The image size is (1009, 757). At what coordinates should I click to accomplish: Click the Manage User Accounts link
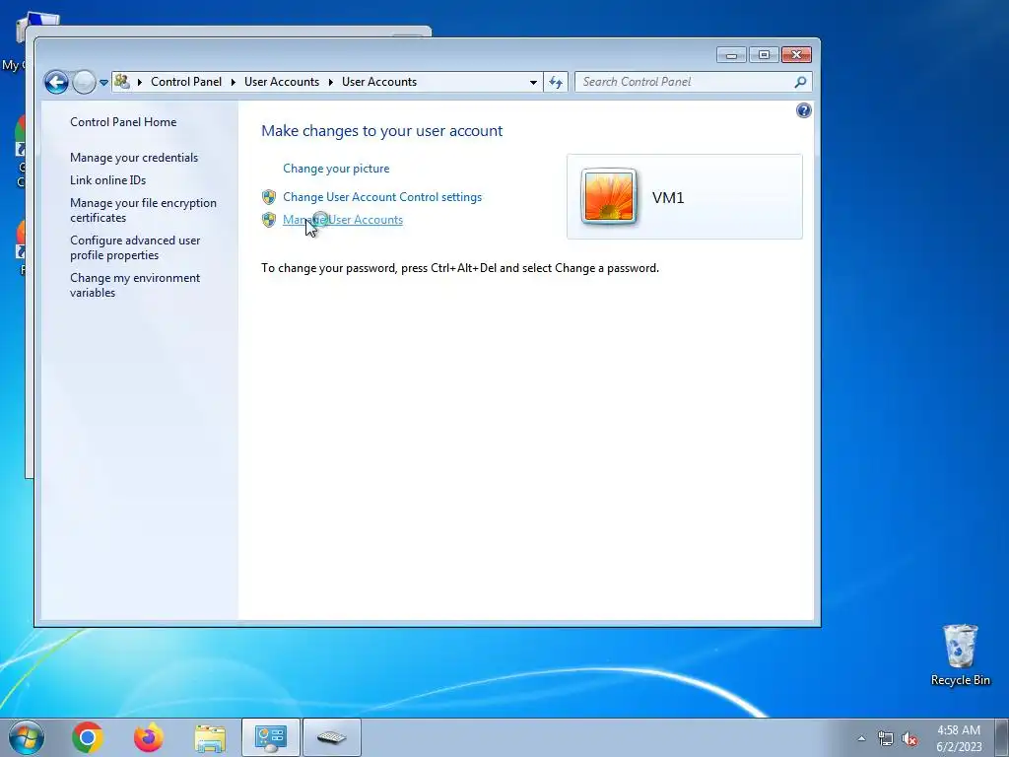click(x=343, y=220)
